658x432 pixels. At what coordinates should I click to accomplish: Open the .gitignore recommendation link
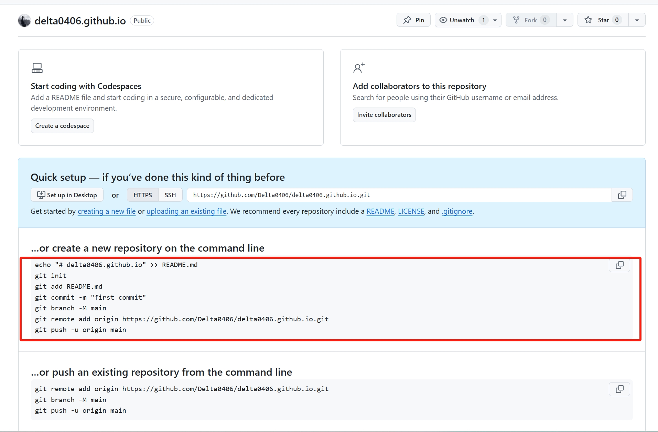coord(457,211)
